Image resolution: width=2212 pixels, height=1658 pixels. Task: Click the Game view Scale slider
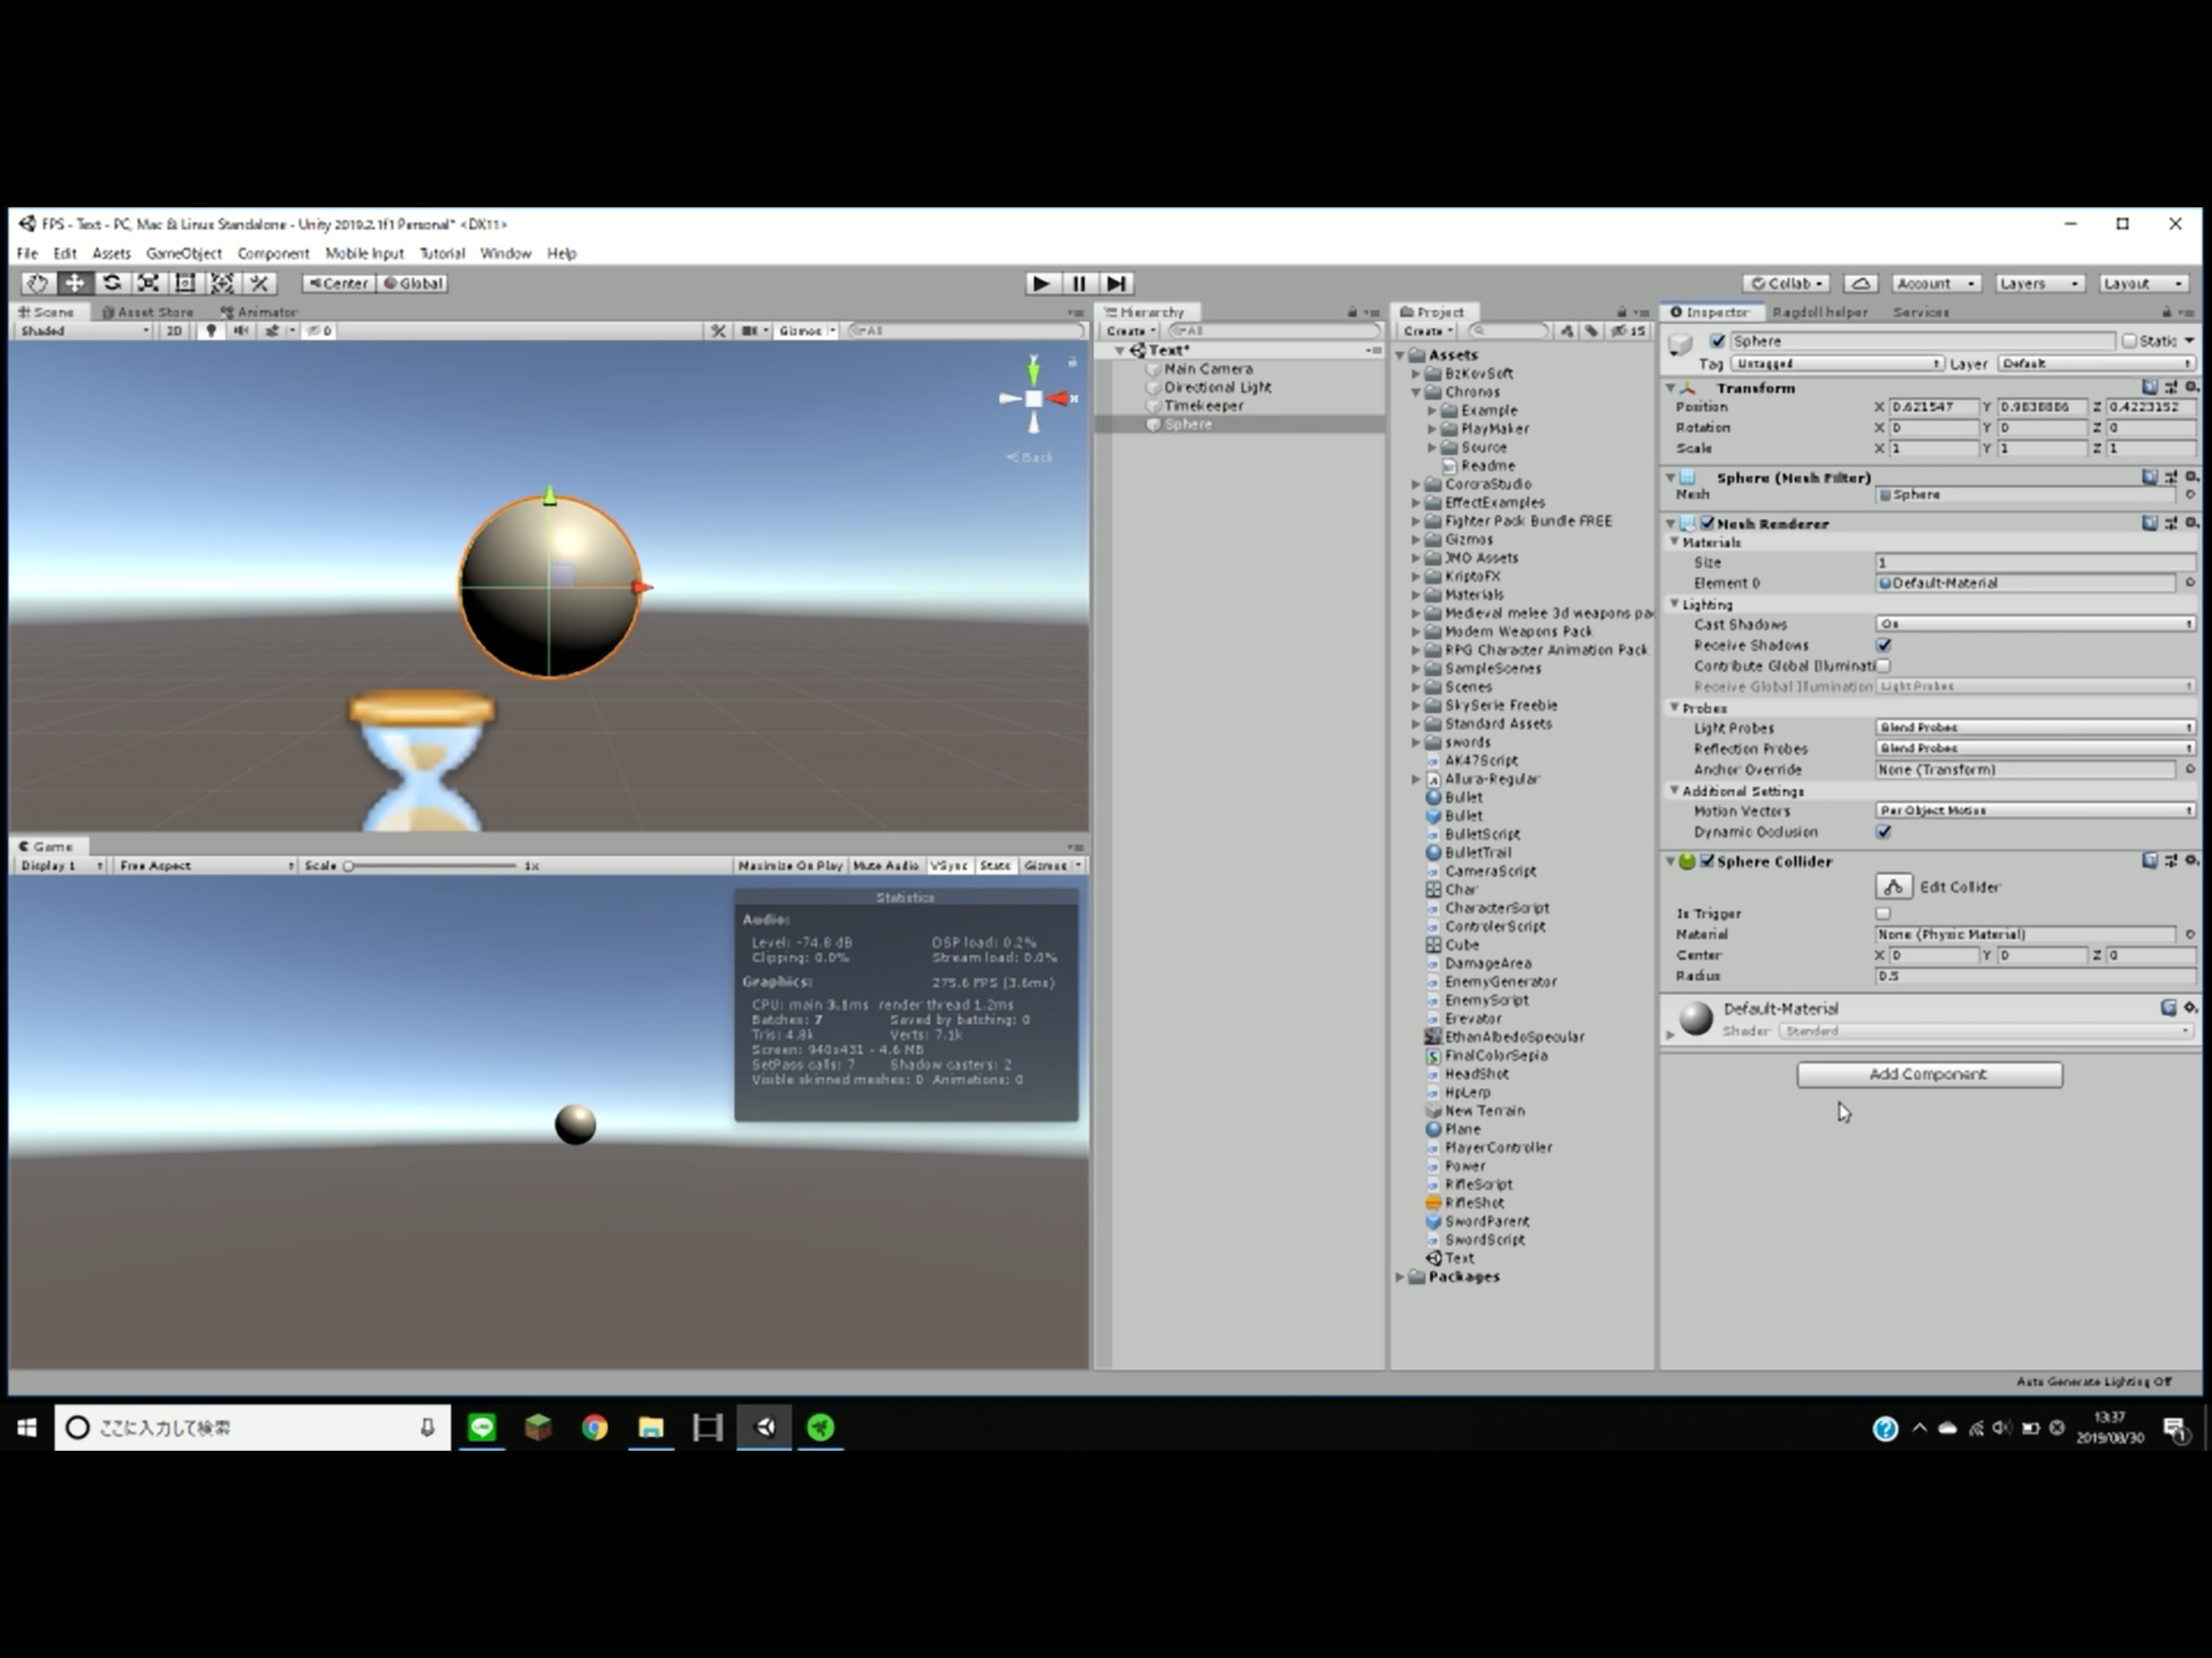pyautogui.click(x=430, y=865)
